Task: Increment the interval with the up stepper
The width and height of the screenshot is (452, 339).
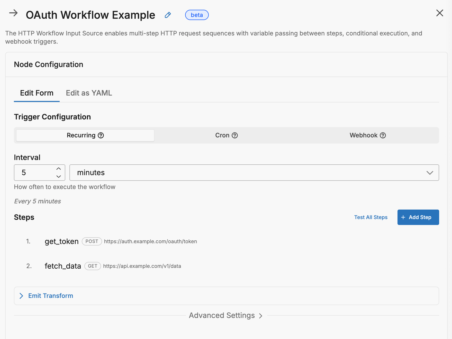Action: coord(58,169)
